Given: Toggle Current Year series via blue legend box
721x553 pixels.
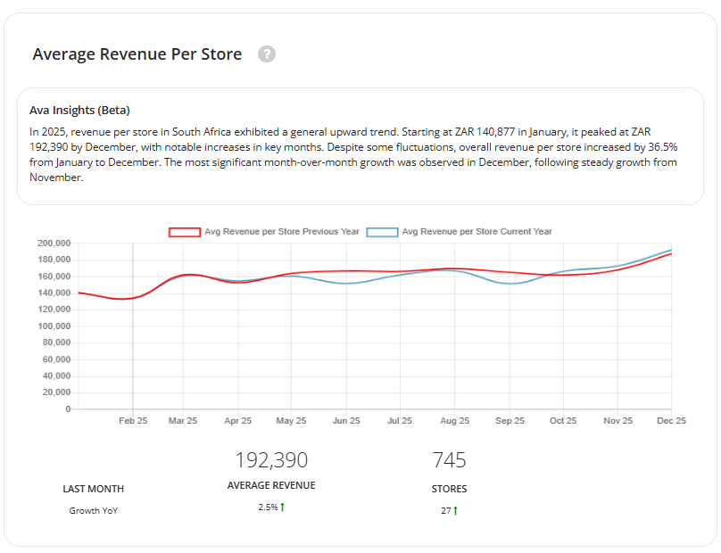Looking at the screenshot, I should click(x=382, y=232).
